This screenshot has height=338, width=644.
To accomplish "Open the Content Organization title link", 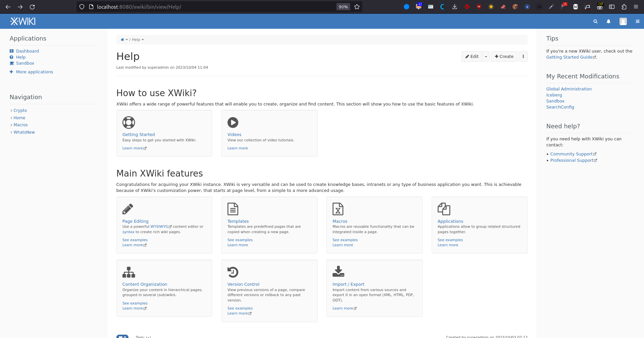I will pos(145,284).
